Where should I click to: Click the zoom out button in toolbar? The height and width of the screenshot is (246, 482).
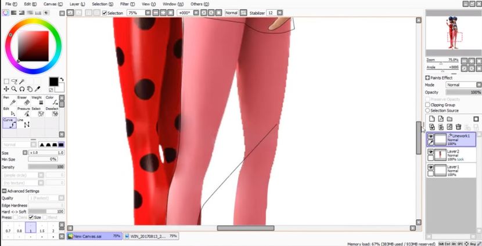coord(156,13)
